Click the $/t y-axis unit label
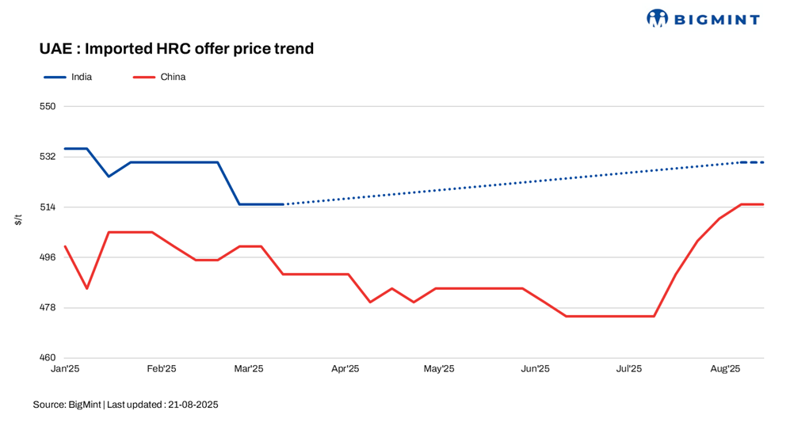Screen dimensions: 794x426 (18, 219)
